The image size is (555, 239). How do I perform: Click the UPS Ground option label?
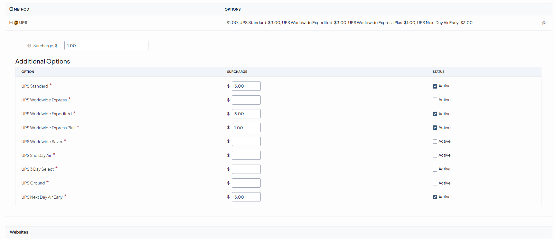33,183
